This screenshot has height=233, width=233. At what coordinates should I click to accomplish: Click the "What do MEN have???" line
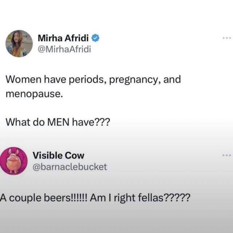click(58, 123)
